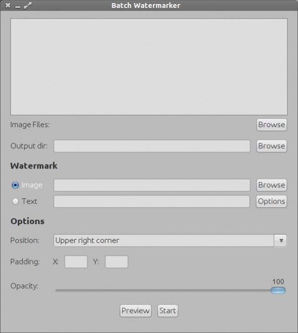Click the middle of the Opacity slider track
The image size is (298, 333).
pyautogui.click(x=164, y=290)
